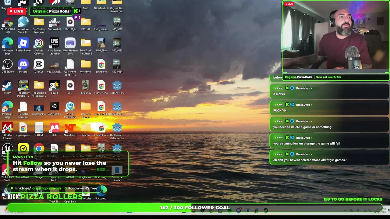Image resolution: width=390 pixels, height=219 pixels.
Task: Select the NinjaTrader icon beside itch
Action: pyautogui.click(x=70, y=130)
